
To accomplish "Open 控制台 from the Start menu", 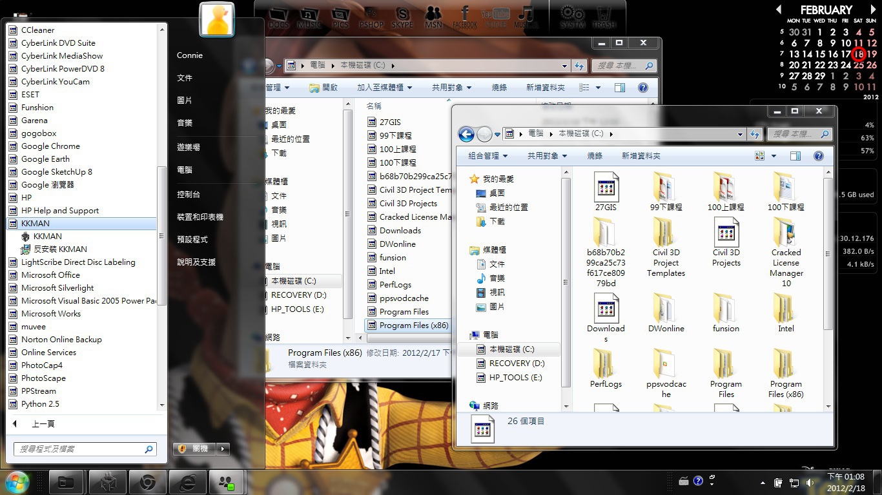I will (189, 195).
